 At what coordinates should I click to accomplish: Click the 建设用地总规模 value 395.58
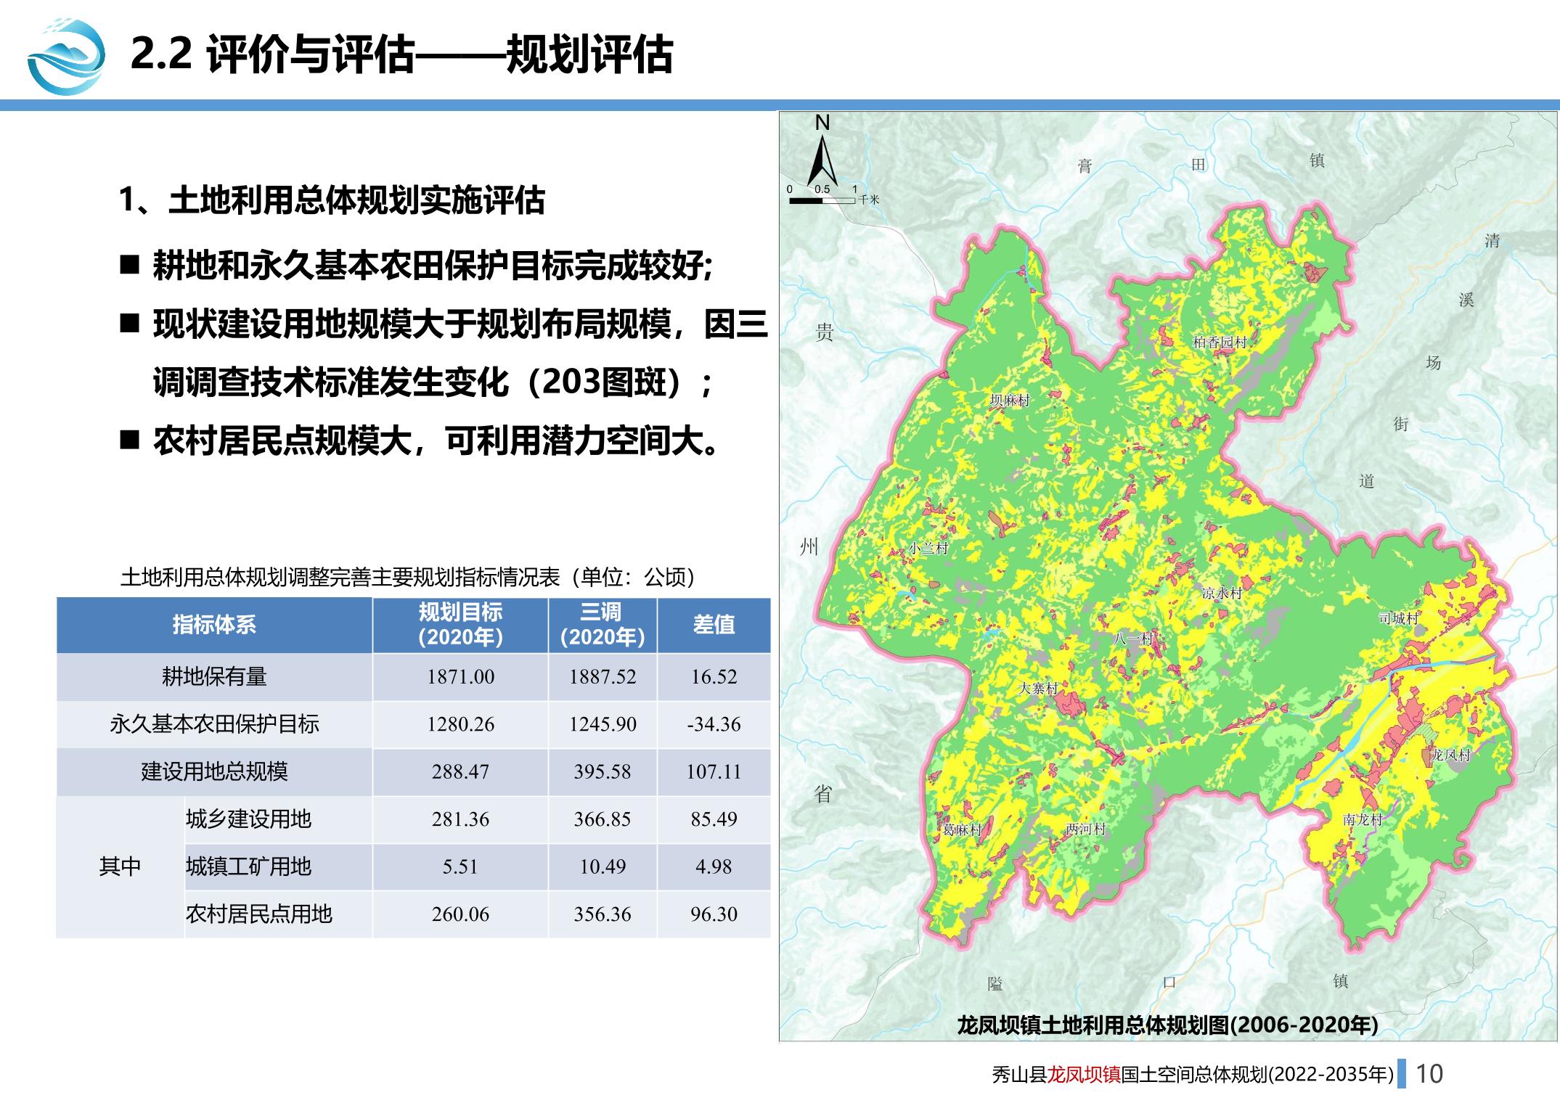click(x=602, y=771)
